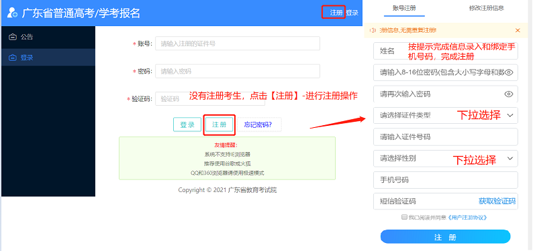Check the agree to user registration agreement box
Screen dimensions: 537x251
404,217
